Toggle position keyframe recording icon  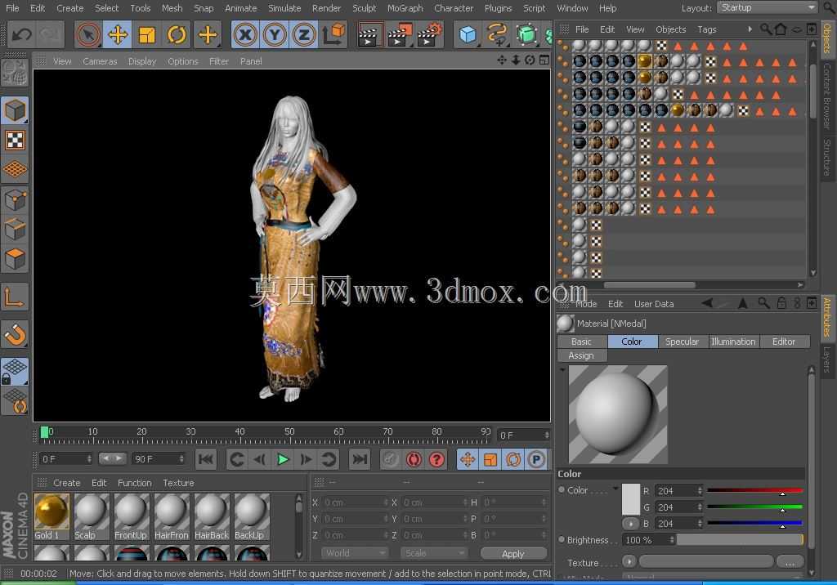pos(468,459)
